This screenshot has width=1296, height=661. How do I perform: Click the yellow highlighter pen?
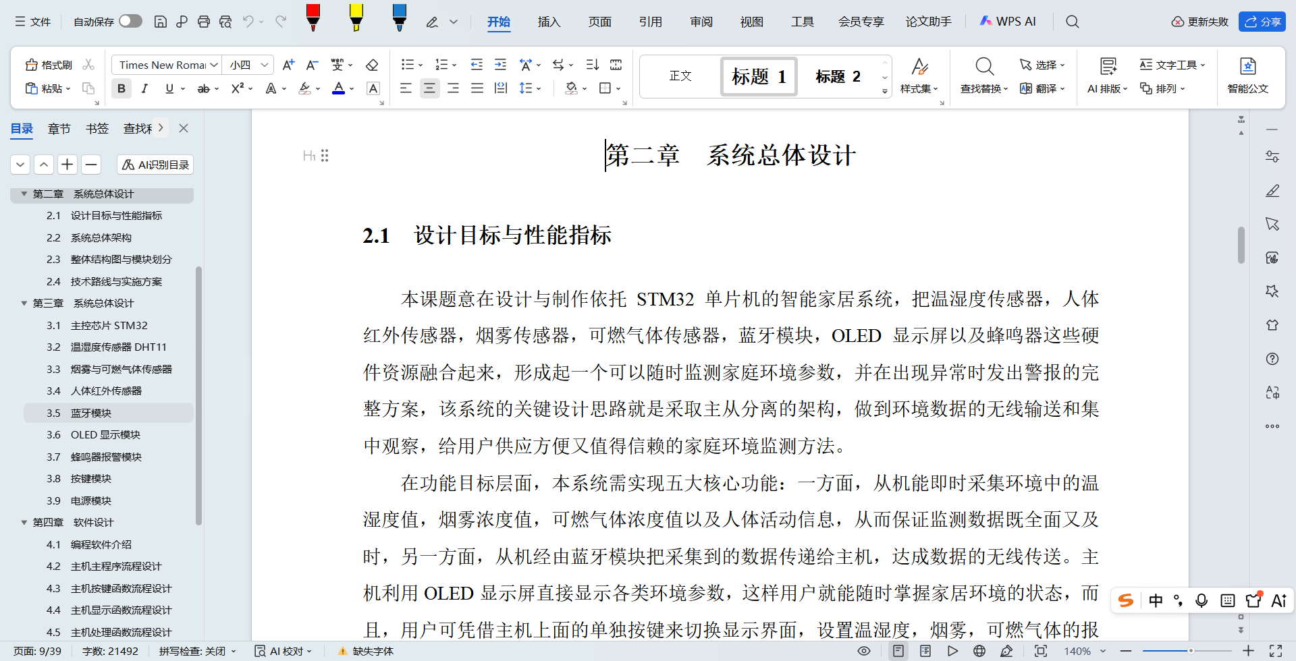pyautogui.click(x=356, y=18)
